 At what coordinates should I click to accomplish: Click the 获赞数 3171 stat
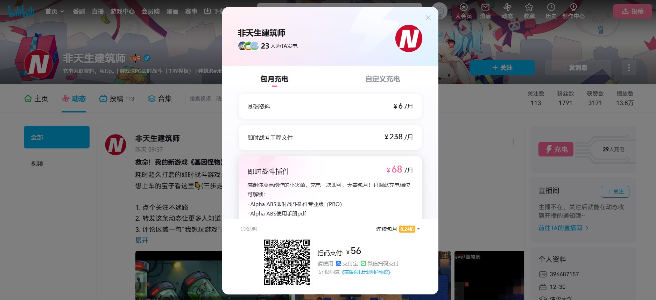click(595, 98)
